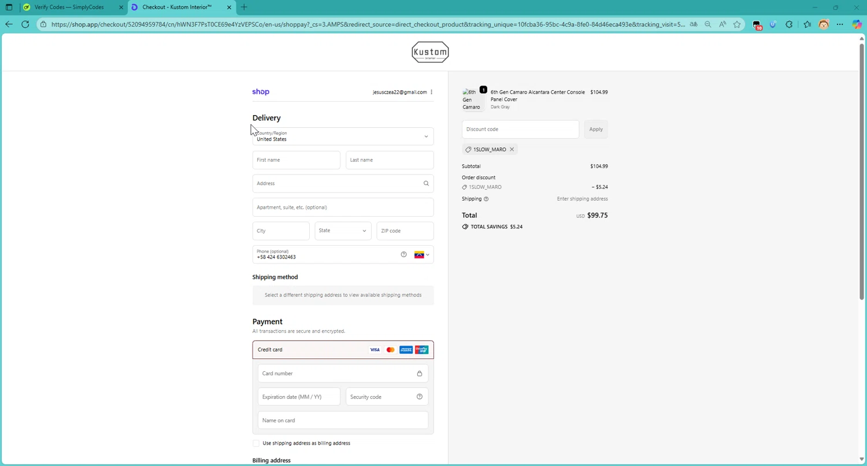Check Use shipping address as billing address

(x=256, y=443)
